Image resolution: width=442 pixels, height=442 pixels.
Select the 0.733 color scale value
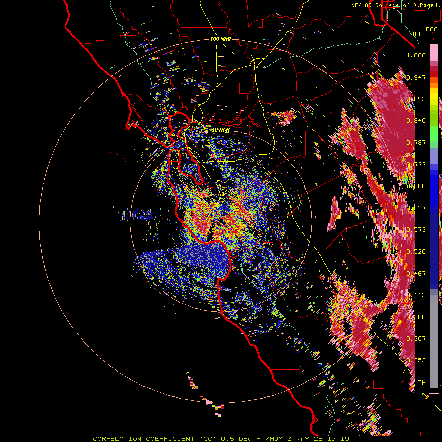coord(416,165)
